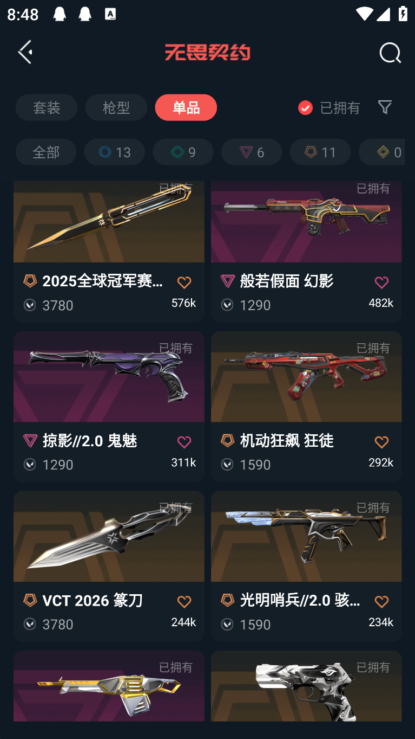Switch to the 枪型 tab
The image size is (415, 739).
point(116,107)
